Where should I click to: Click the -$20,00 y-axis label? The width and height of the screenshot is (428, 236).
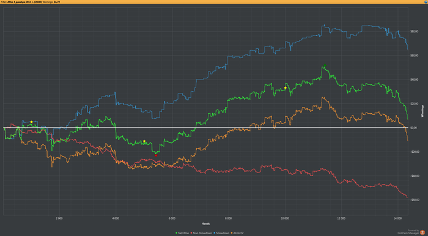click(415, 152)
